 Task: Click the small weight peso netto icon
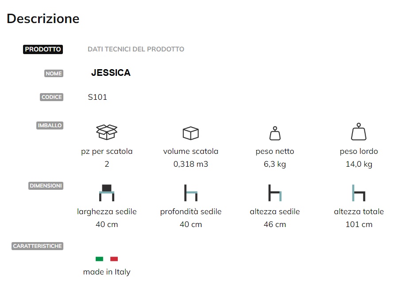point(275,133)
